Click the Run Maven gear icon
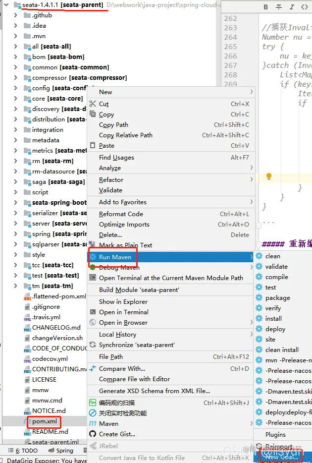 coord(93,257)
